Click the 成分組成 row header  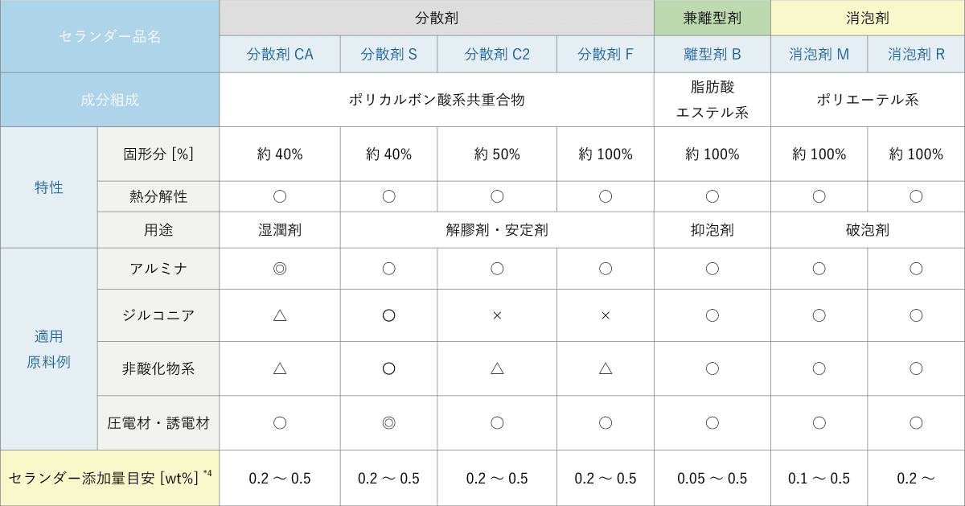pyautogui.click(x=109, y=100)
